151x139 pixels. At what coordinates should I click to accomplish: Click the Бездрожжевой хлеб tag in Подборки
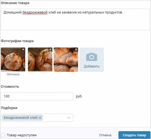tap(21, 118)
